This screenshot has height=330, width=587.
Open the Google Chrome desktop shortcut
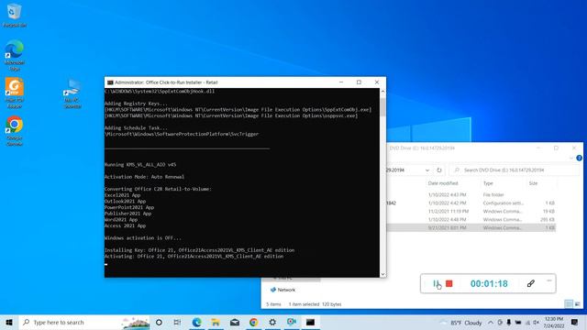[15, 130]
